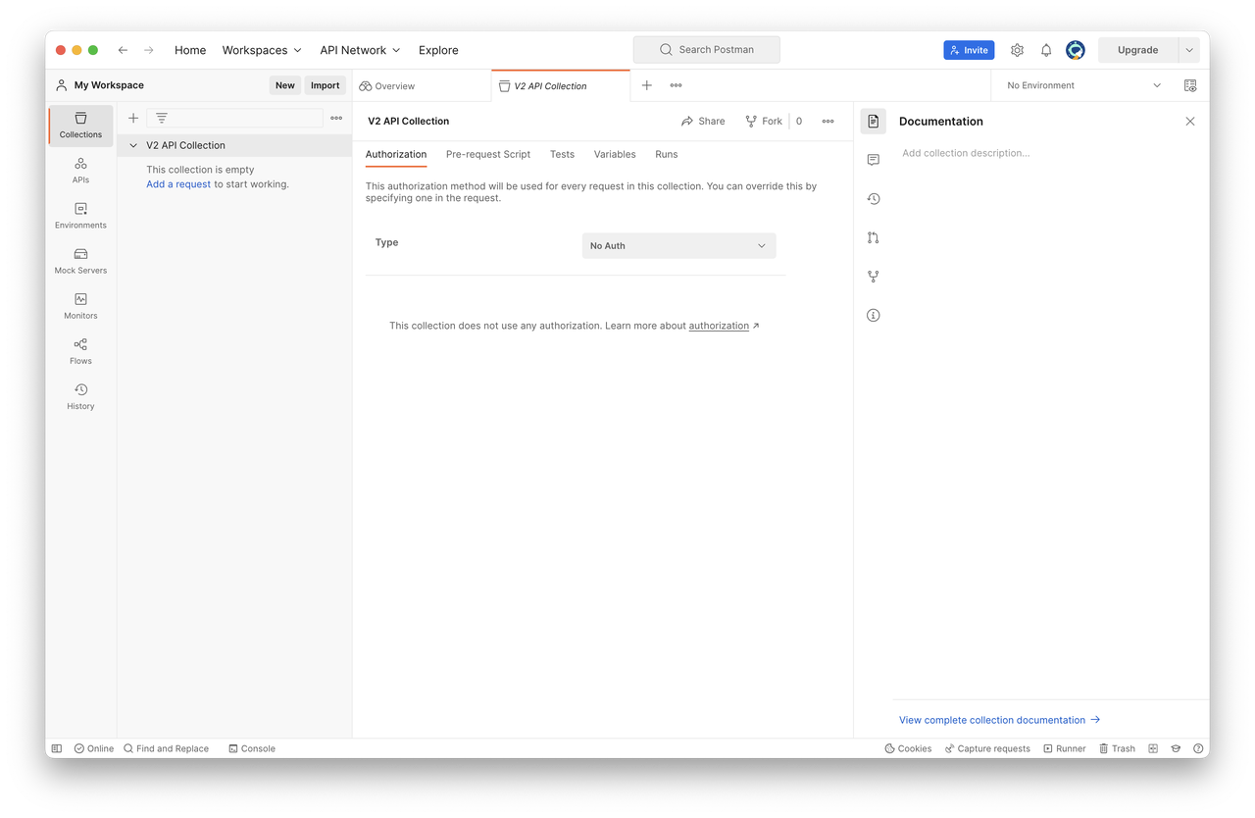This screenshot has height=818, width=1255.
Task: Switch to the Runs tab
Action: tap(667, 154)
